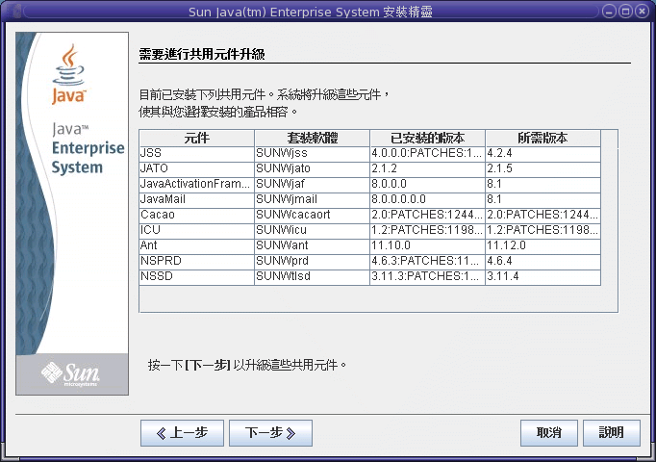Select the JavaMail component cell
Image resolution: width=656 pixels, height=462 pixels.
coord(196,200)
